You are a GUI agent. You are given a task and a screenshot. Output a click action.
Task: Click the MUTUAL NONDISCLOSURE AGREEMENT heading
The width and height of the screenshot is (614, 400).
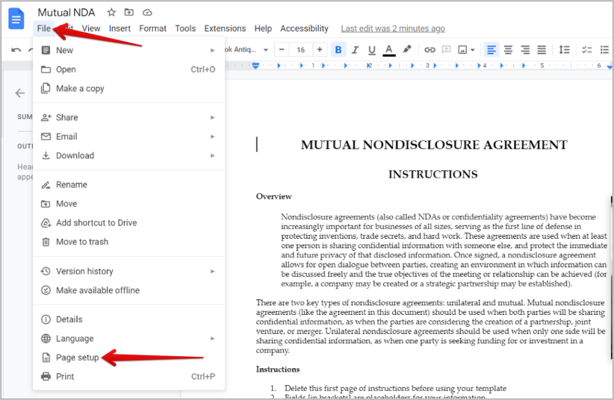point(434,145)
